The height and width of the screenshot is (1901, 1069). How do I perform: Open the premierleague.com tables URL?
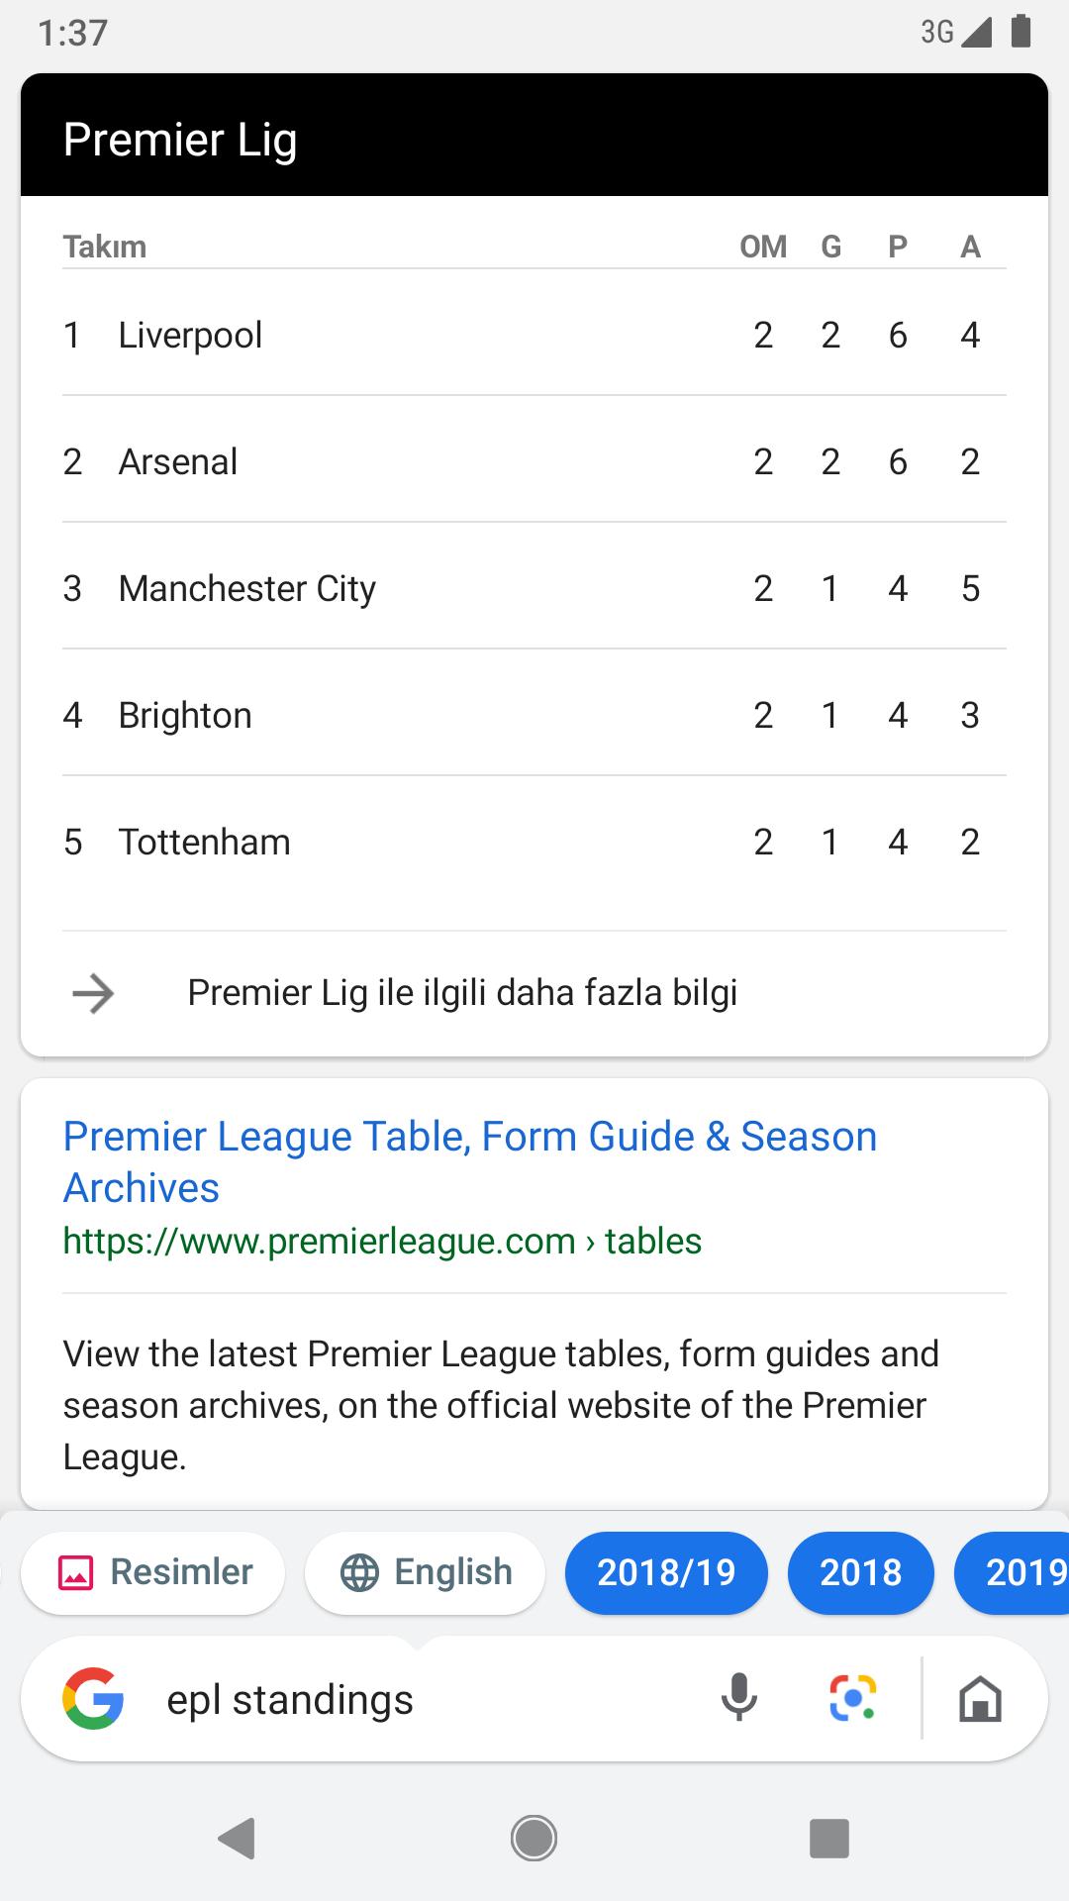[x=382, y=1241]
